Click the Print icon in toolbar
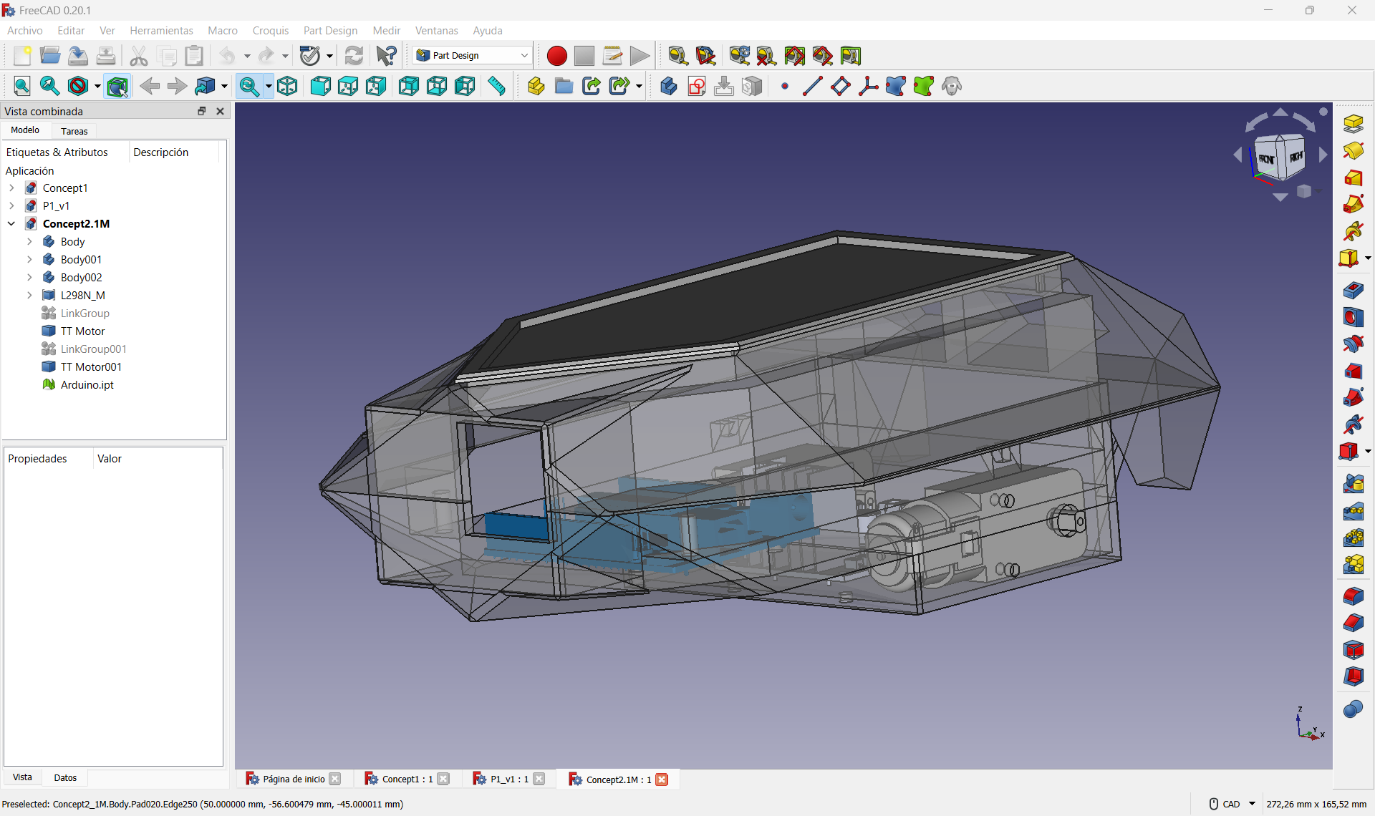 (x=106, y=56)
